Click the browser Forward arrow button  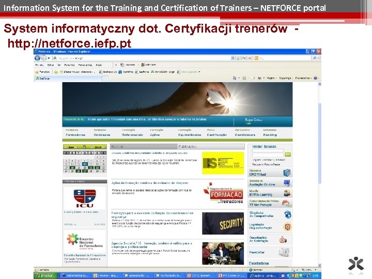pyautogui.click(x=43, y=58)
